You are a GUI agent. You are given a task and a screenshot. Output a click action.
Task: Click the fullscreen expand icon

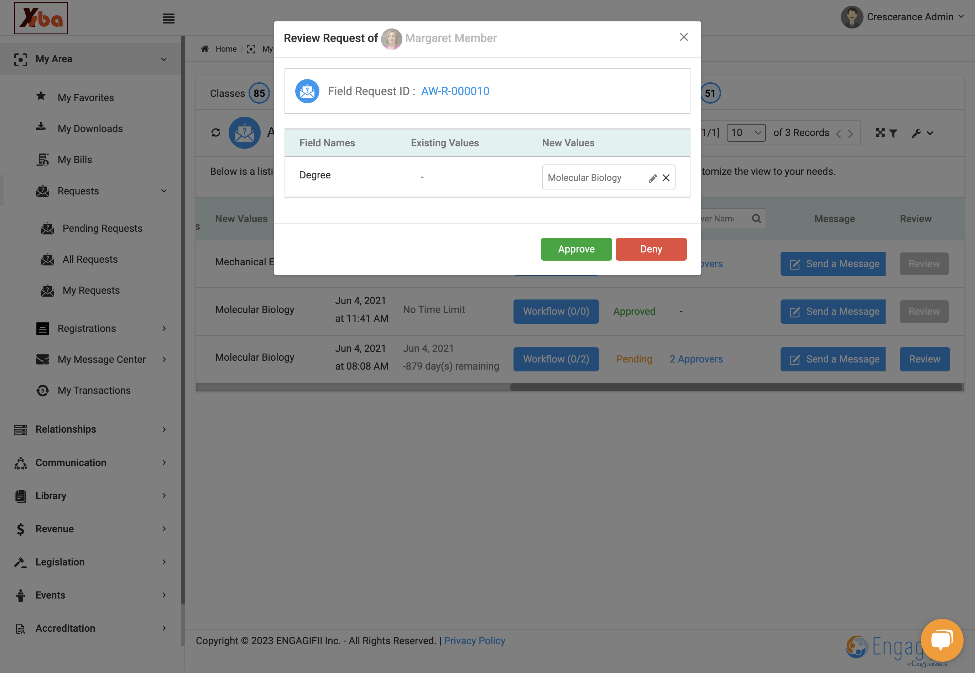point(880,133)
